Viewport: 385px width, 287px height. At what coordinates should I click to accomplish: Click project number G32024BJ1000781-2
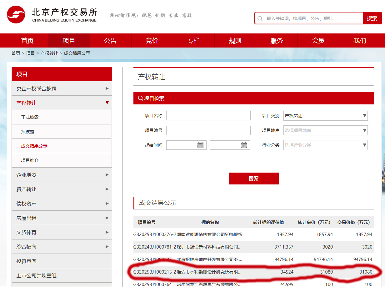pos(155,247)
